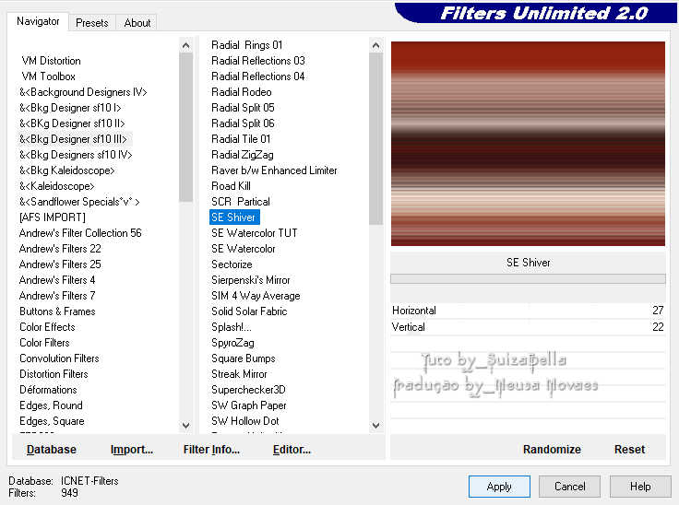679x505 pixels.
Task: Select &<Kaleidoscope> category
Action: coord(56,185)
